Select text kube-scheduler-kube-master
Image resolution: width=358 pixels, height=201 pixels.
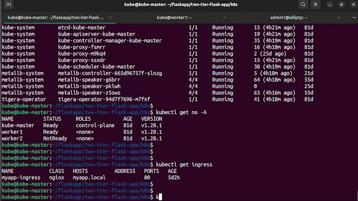[96, 67]
